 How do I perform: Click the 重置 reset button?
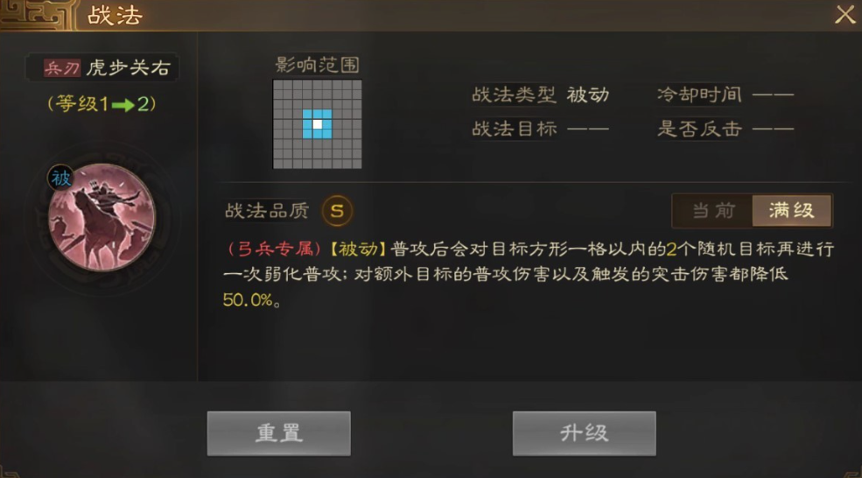tap(278, 433)
